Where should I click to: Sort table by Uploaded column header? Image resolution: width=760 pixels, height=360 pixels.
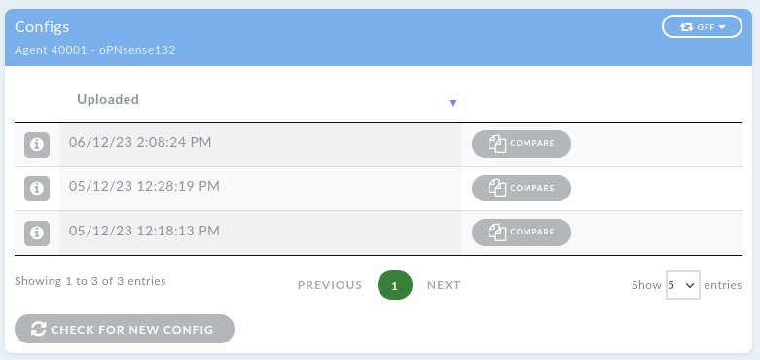(x=108, y=99)
